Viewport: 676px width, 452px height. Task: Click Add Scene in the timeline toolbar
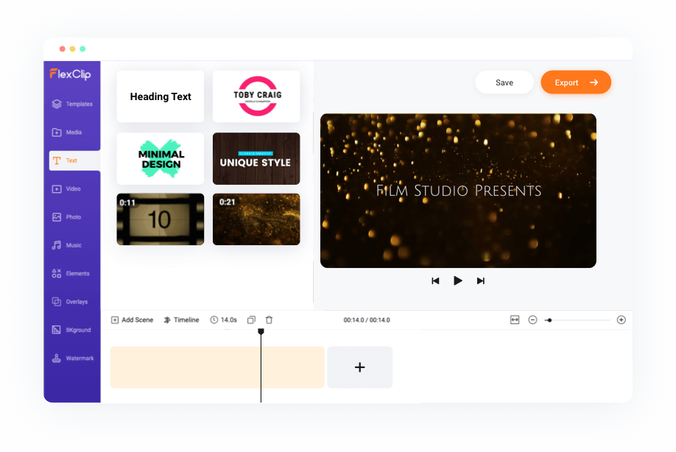133,319
